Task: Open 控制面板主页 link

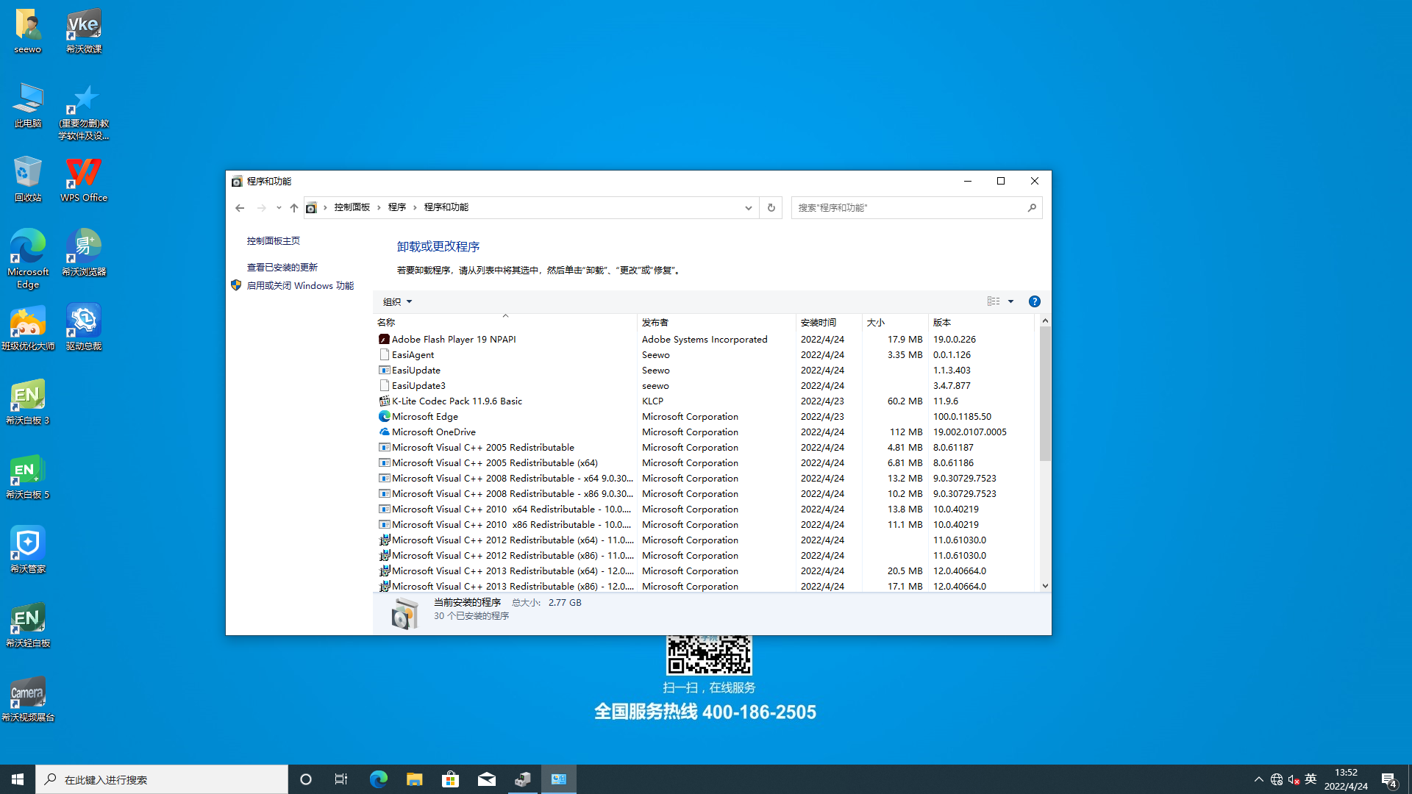Action: pyautogui.click(x=274, y=241)
